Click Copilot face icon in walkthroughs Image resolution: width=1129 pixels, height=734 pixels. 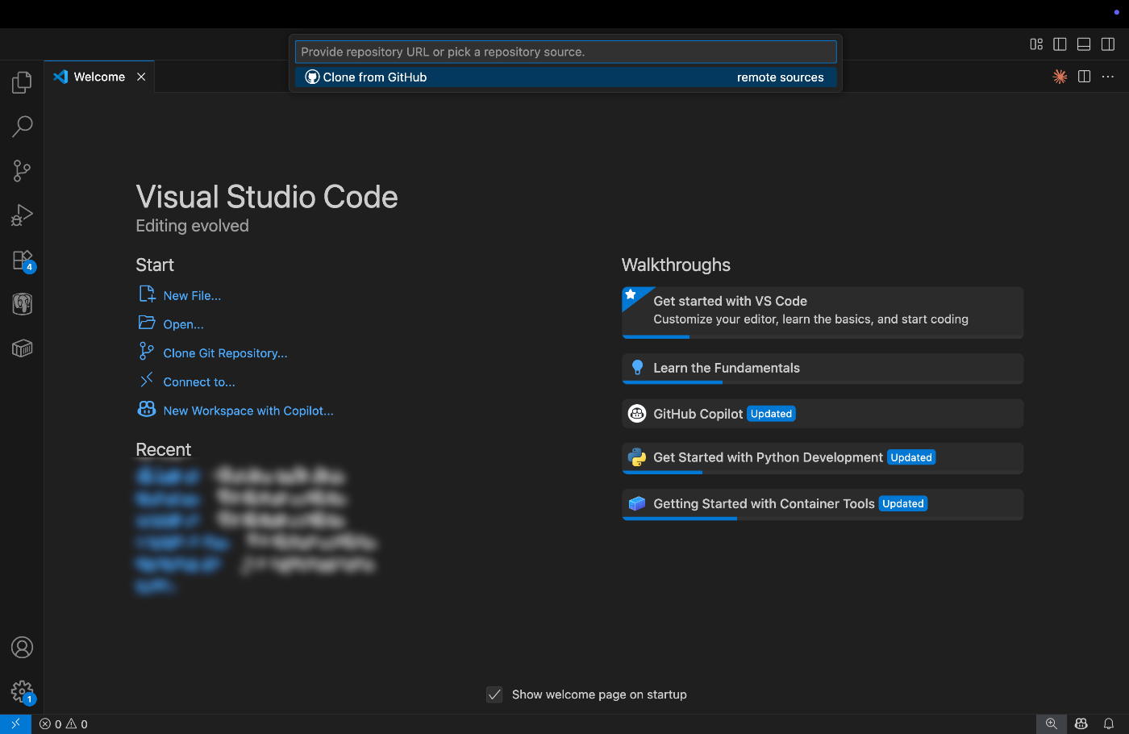[637, 414]
